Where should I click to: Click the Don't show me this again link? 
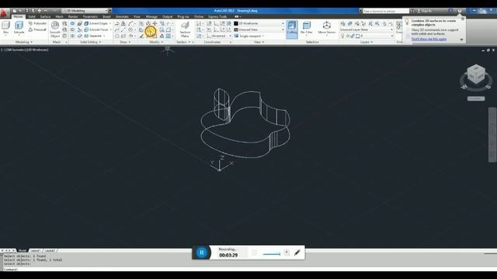click(429, 39)
